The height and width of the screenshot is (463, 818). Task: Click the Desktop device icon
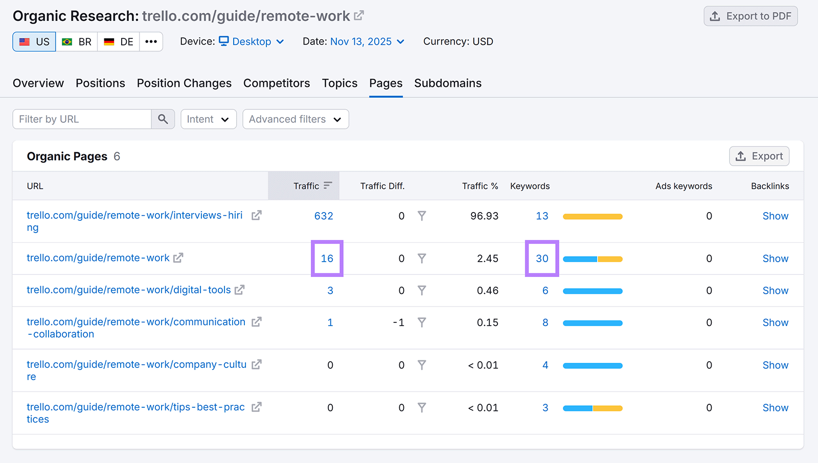pos(223,41)
